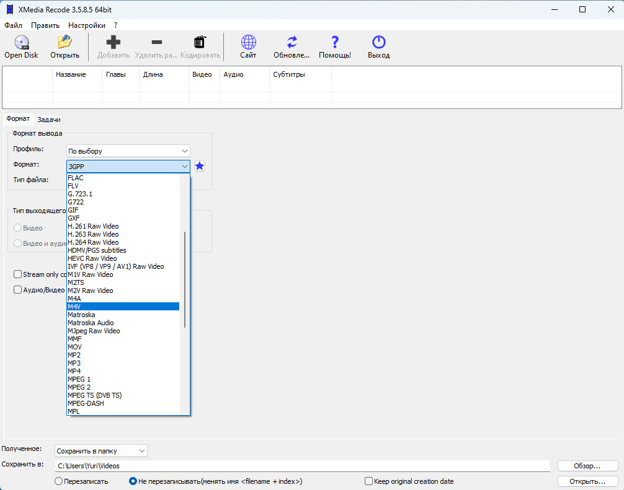This screenshot has height=490, width=624.
Task: Click the Обзор... button
Action: click(x=587, y=466)
